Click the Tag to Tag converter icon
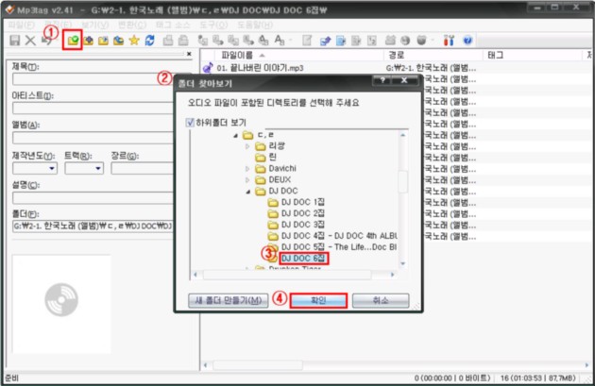Screen dimensions: 595x386 (x=263, y=41)
